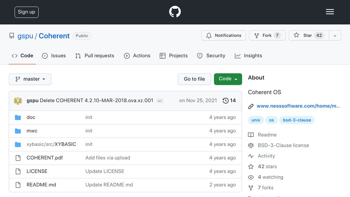
Task: Click the GitHub Octocat logo
Action: [175, 12]
